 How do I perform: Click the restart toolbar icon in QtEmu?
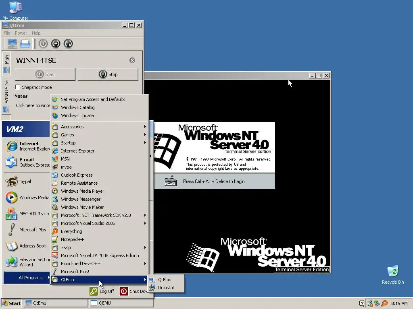68,43
